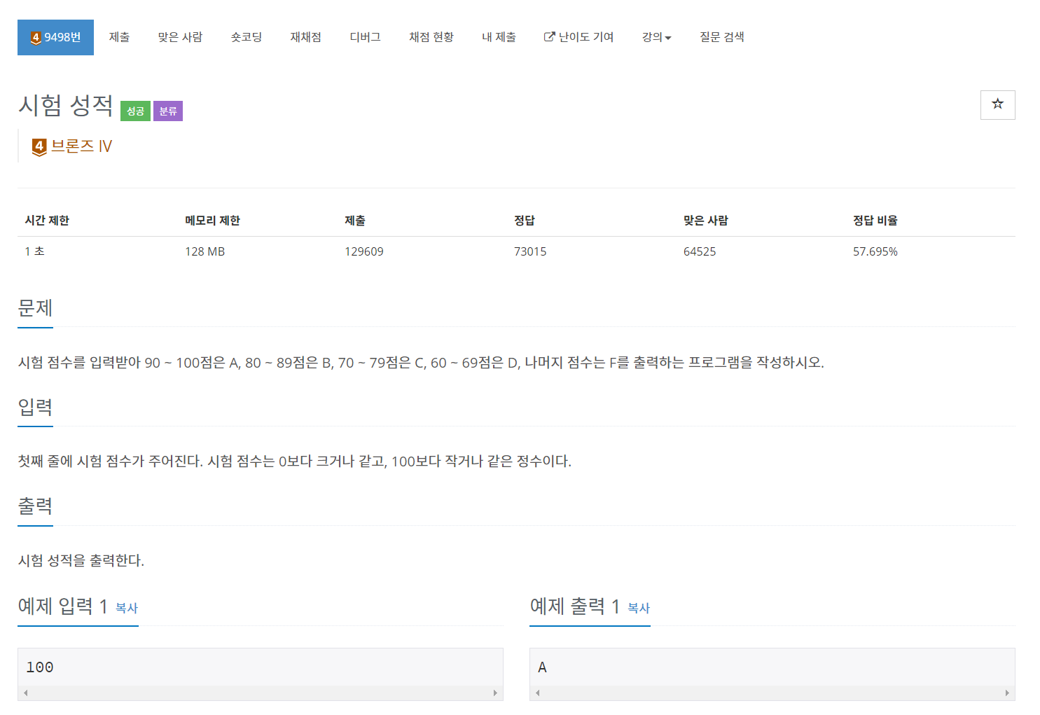Click the 예제 출력 1 heading
The width and height of the screenshot is (1040, 715).
[575, 606]
